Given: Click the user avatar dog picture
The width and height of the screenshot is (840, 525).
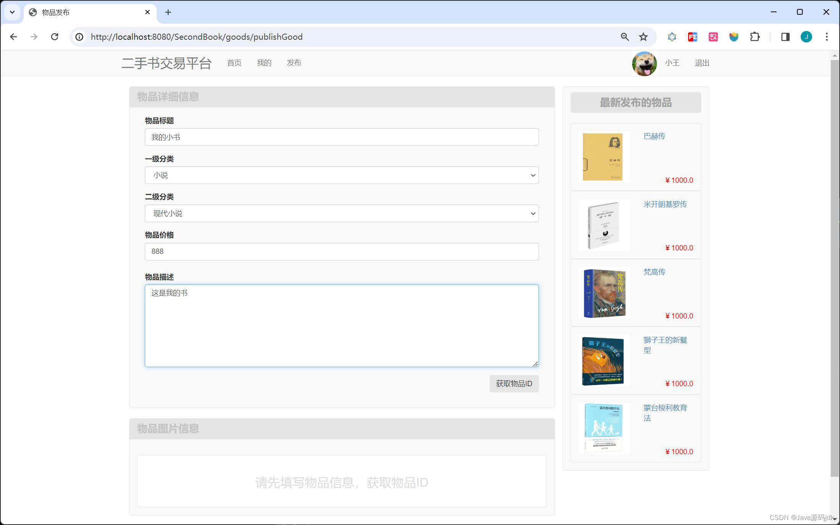Looking at the screenshot, I should click(x=644, y=63).
